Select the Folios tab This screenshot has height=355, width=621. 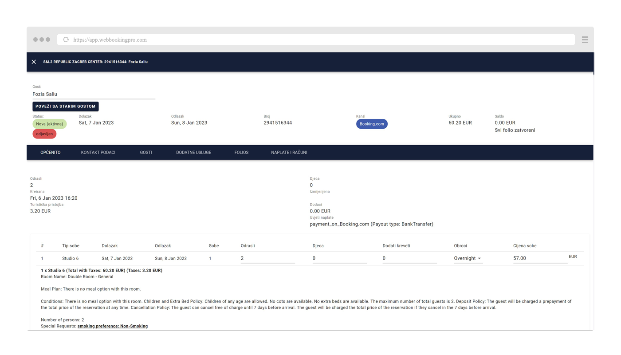[x=241, y=152]
